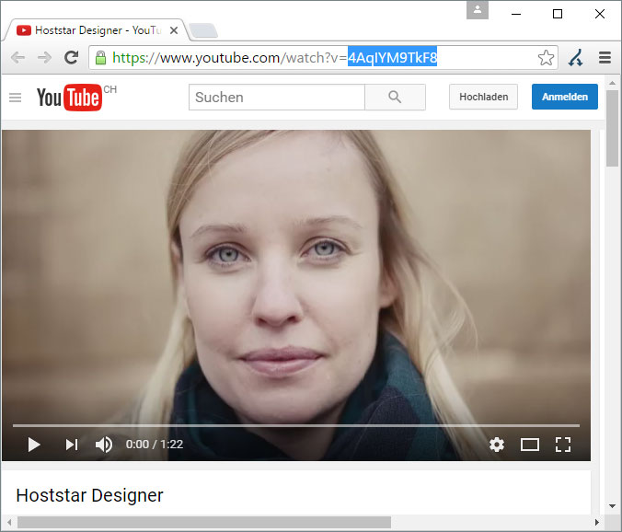Enter fullscreen video mode

click(563, 445)
